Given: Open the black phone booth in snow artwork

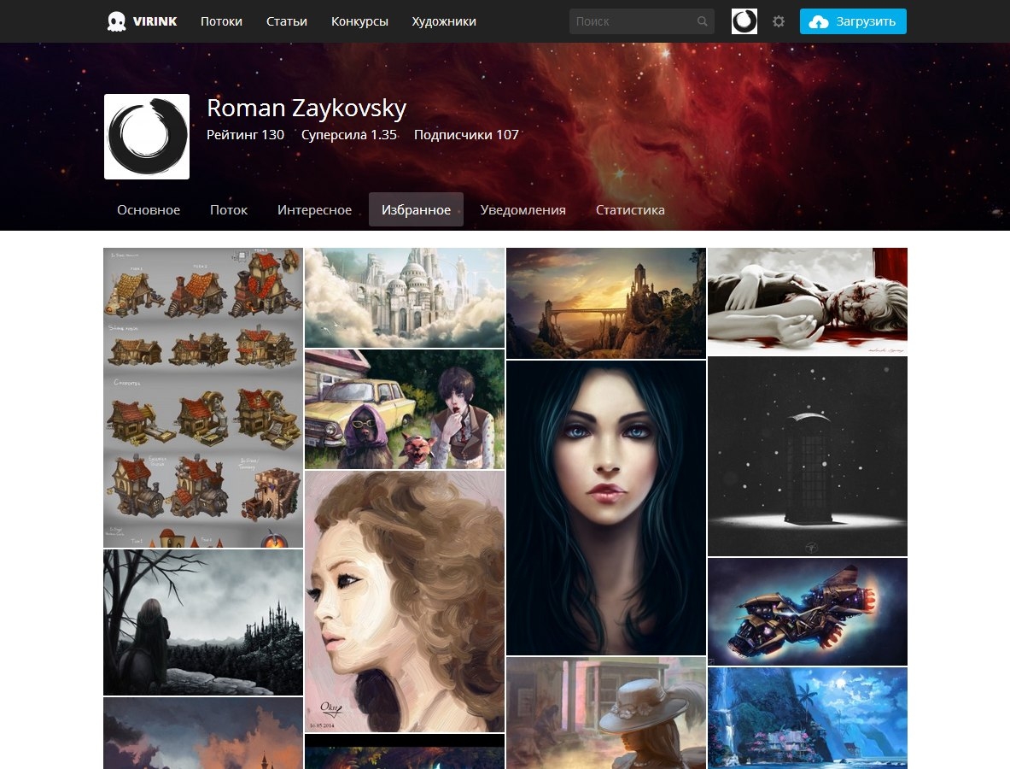Looking at the screenshot, I should pyautogui.click(x=808, y=456).
